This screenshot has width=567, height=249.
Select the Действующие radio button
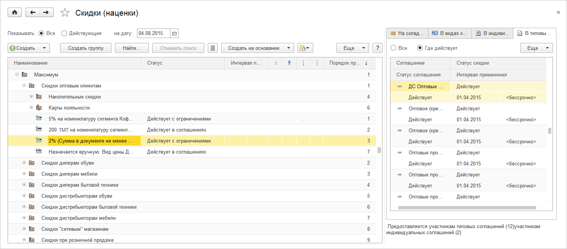[x=64, y=33]
